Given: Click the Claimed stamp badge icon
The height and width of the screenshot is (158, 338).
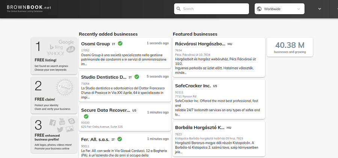Looking at the screenshot, I should coord(65,87).
